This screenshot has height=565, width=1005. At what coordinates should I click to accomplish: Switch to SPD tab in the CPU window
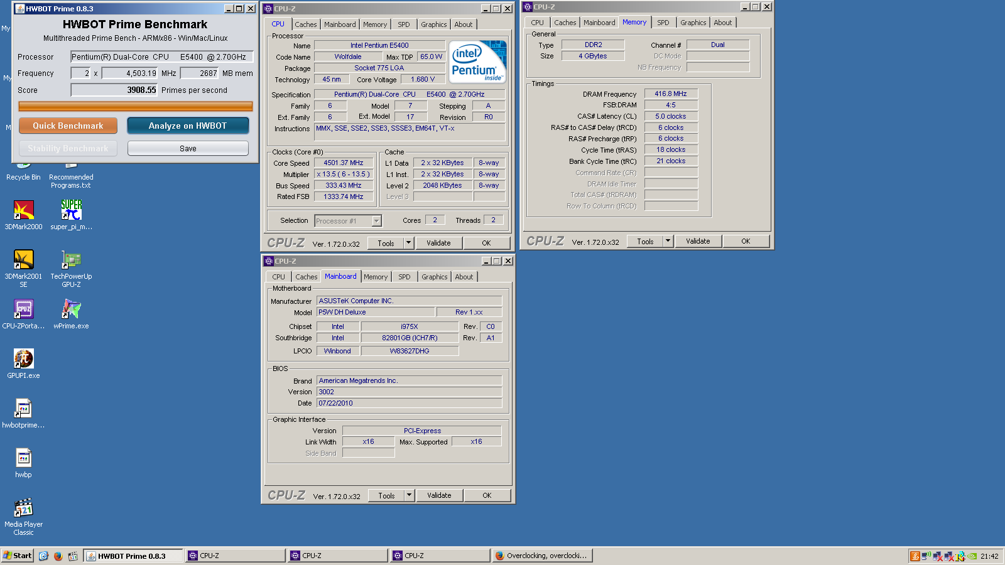(404, 24)
